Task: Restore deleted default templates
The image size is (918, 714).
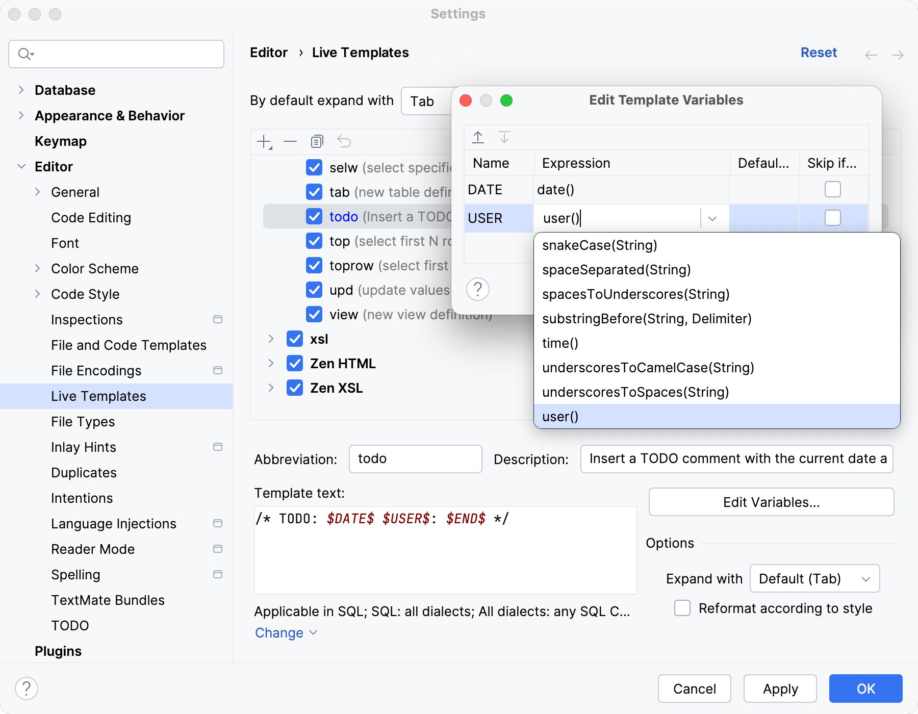Action: (344, 141)
